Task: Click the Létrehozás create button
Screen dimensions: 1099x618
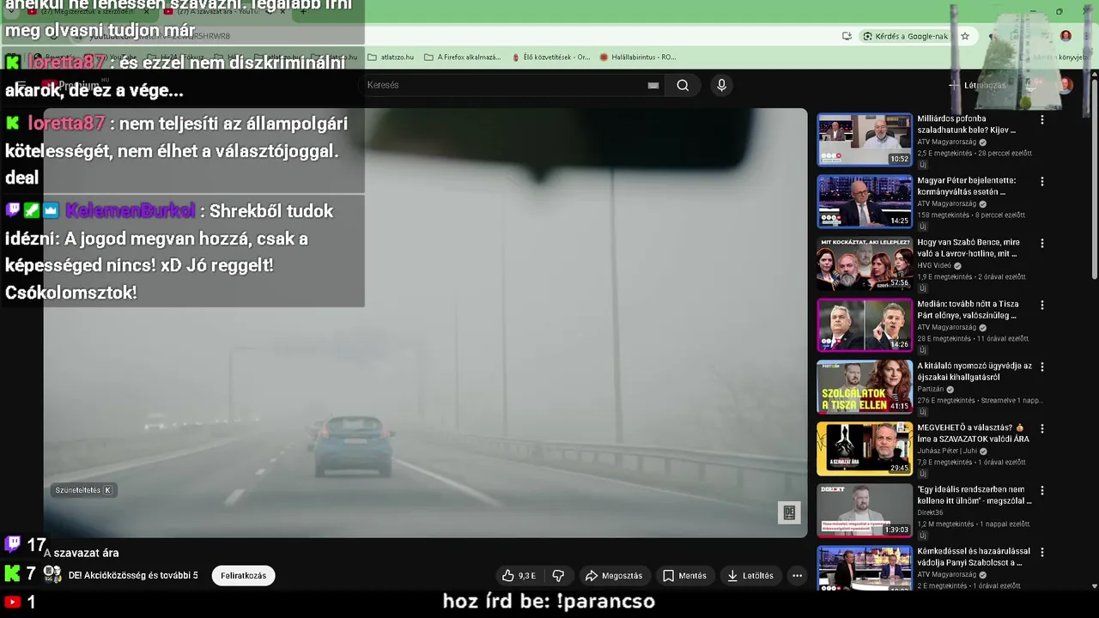Action: (977, 85)
